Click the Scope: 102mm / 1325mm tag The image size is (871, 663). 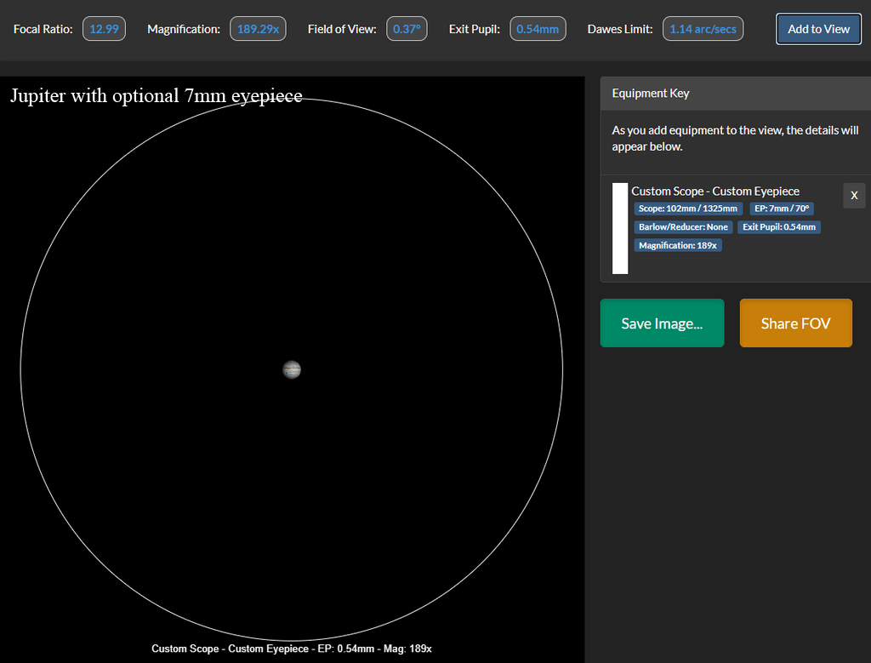pos(688,209)
